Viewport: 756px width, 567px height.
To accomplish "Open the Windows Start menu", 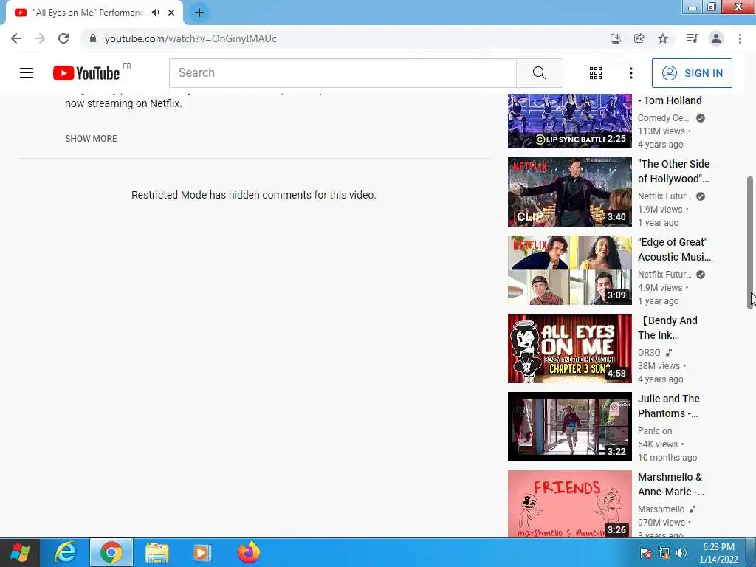I will [x=20, y=552].
